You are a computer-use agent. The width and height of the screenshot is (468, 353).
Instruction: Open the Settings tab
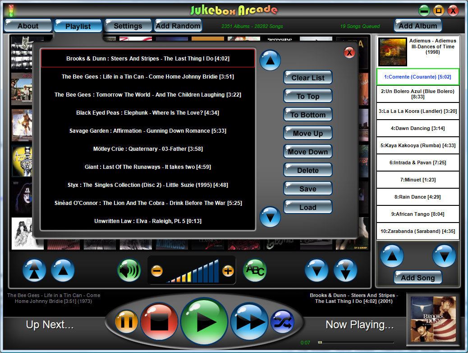(128, 26)
